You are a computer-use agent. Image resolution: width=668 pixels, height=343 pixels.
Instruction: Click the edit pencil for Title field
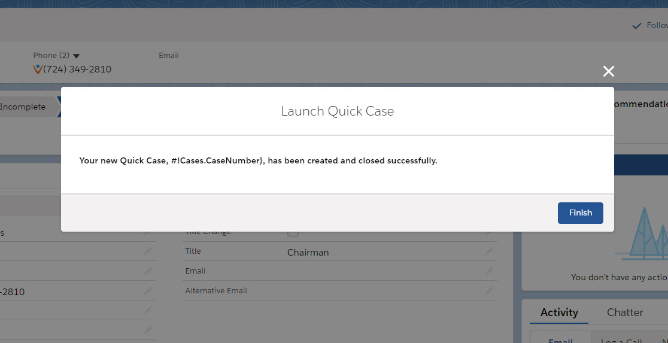(490, 251)
